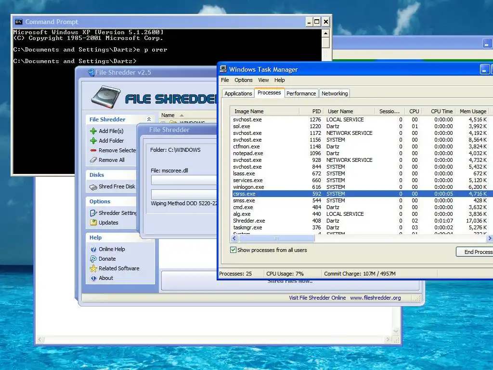The height and width of the screenshot is (370, 493).
Task: Click the Related Software star icon
Action: pos(93,268)
